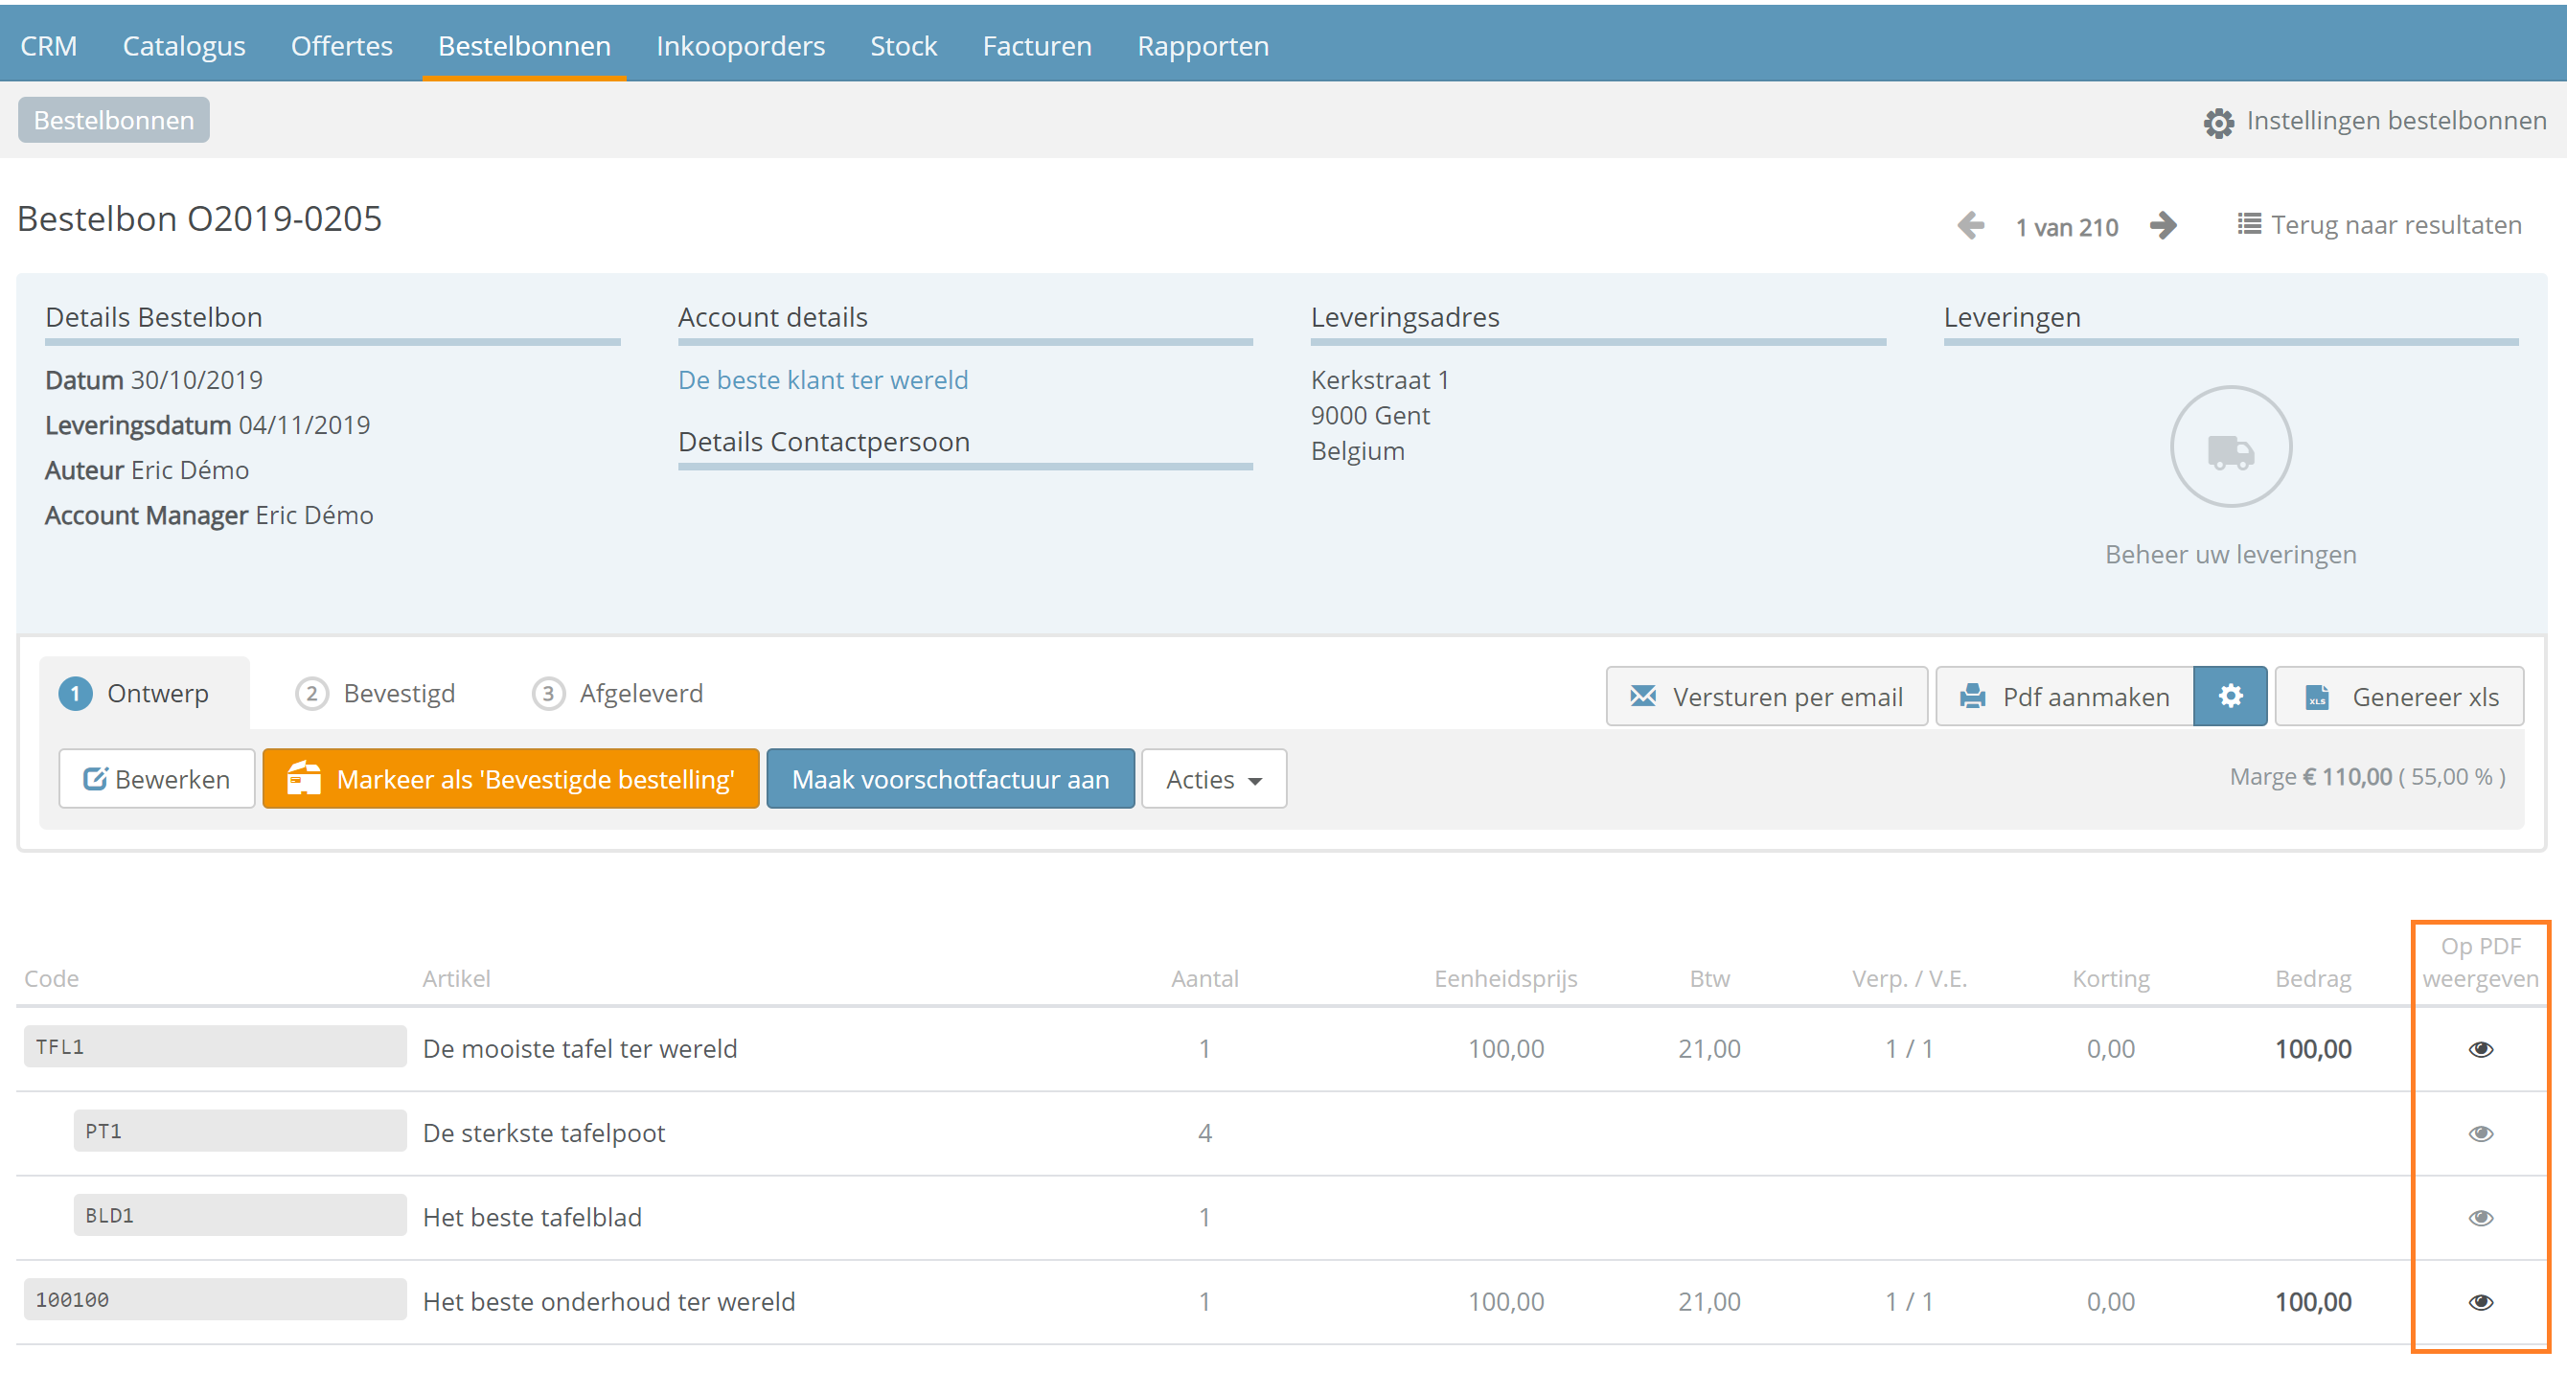The height and width of the screenshot is (1373, 2567).
Task: Click code field PT1
Action: 240,1131
